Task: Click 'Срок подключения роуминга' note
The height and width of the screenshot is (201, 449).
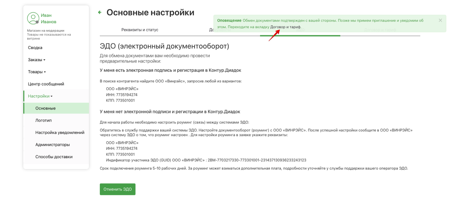Action: (x=254, y=168)
